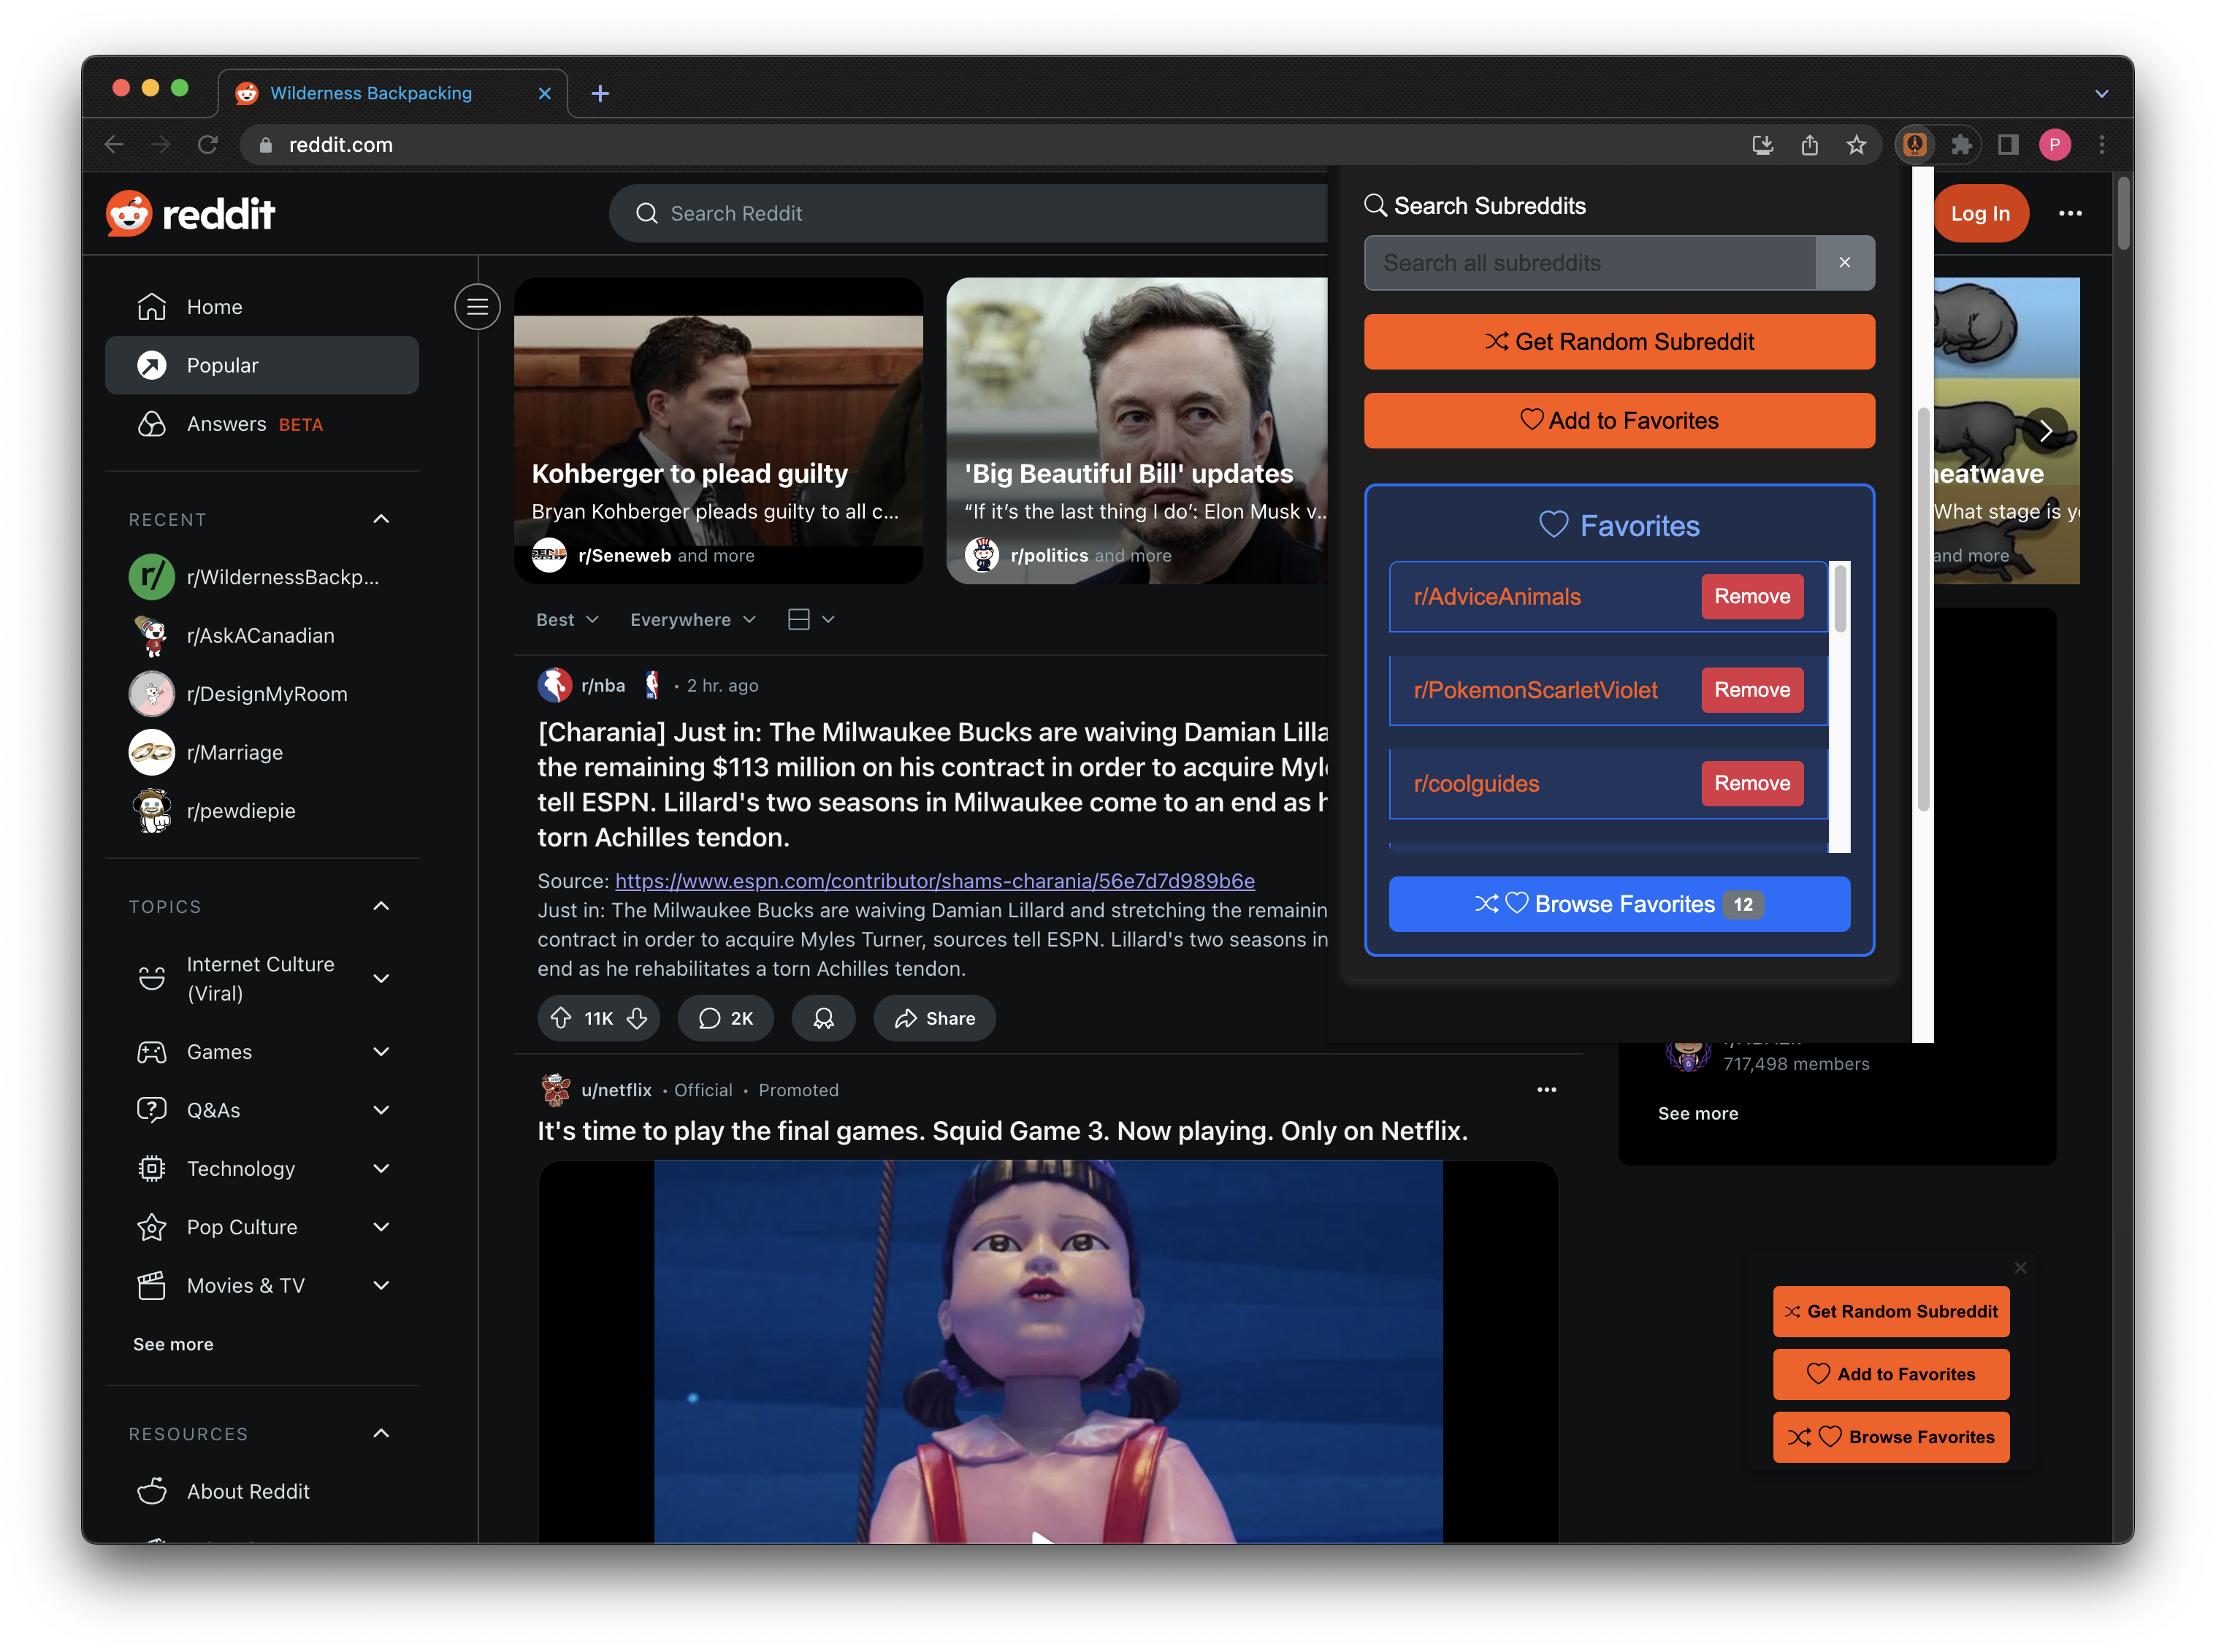This screenshot has height=1652, width=2216.
Task: Give an award to the r/nba post
Action: click(823, 1018)
